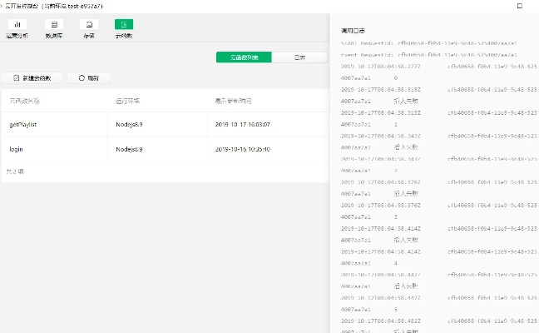Click the 新建云函数 create button

(32, 78)
